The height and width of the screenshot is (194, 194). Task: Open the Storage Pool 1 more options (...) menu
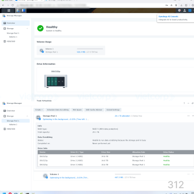pyautogui.click(x=188, y=116)
